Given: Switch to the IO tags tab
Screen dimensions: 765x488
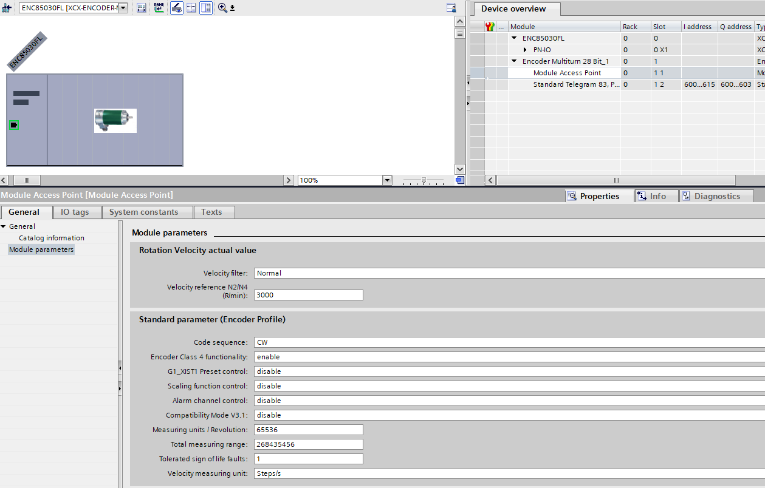Looking at the screenshot, I should [x=75, y=212].
